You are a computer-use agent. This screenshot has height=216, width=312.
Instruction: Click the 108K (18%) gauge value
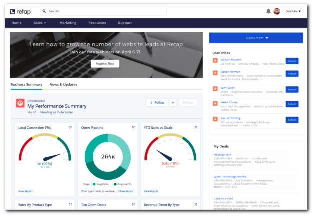170,163
